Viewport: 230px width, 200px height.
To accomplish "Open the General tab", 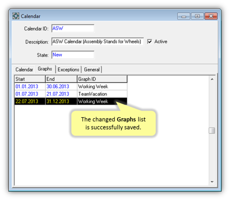I will point(92,70).
